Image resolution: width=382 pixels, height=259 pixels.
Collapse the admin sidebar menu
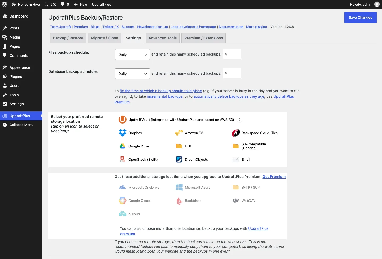click(x=21, y=125)
